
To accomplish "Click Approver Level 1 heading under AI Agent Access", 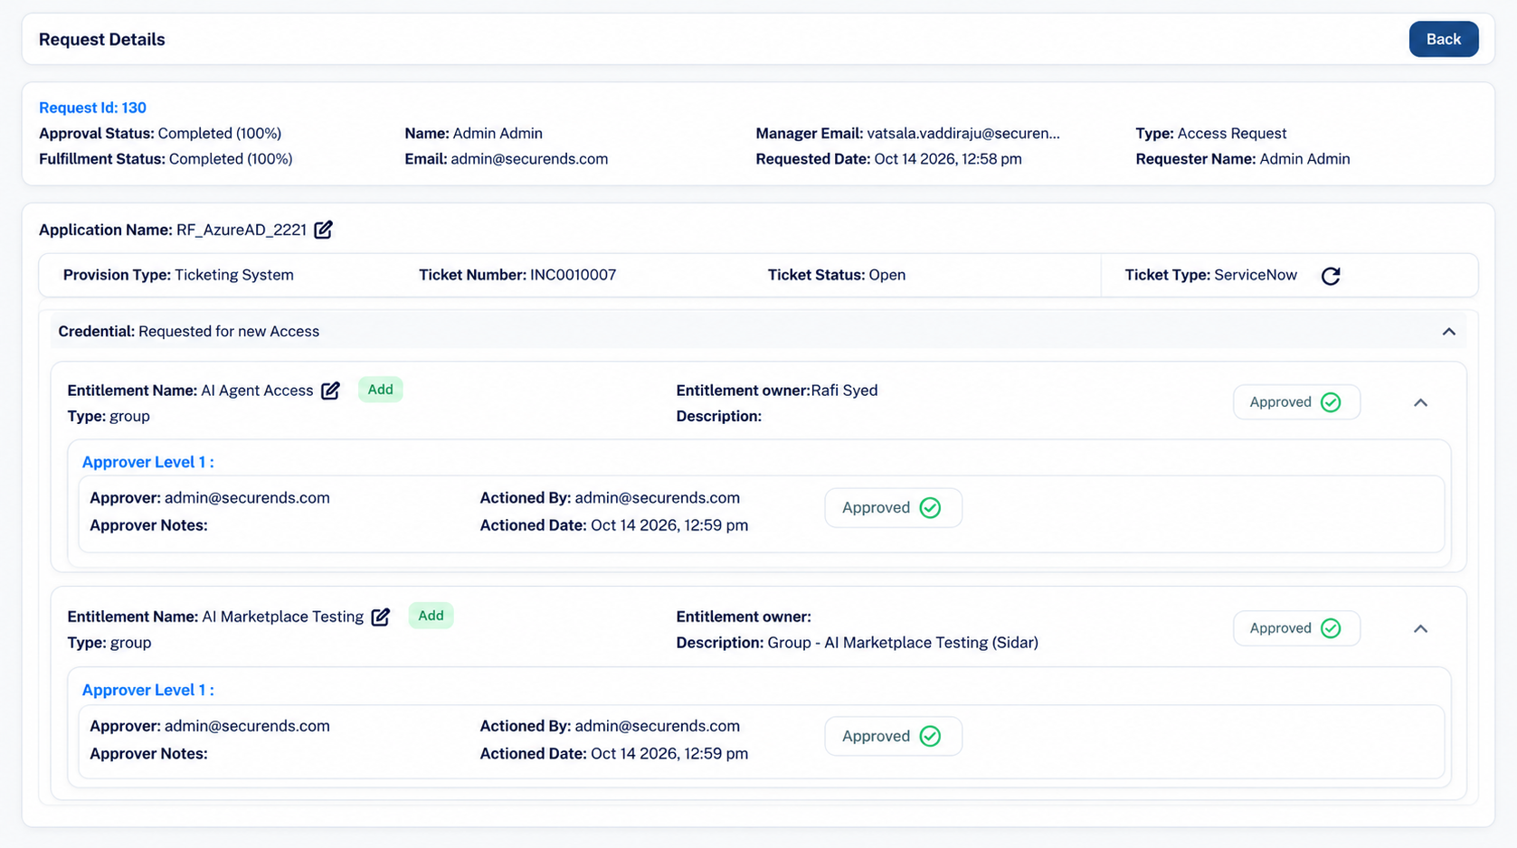I will [147, 462].
